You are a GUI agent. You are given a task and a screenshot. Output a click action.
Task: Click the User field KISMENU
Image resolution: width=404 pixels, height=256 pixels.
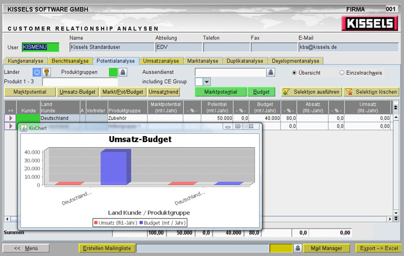[x=40, y=47]
